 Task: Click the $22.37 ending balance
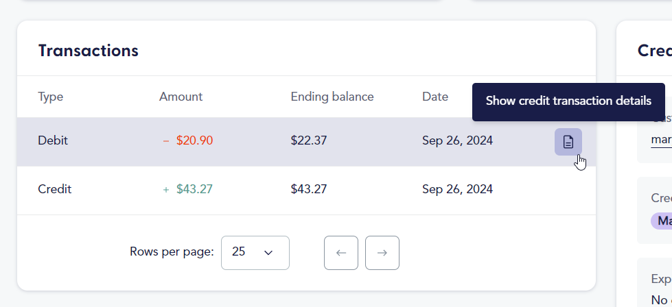309,140
